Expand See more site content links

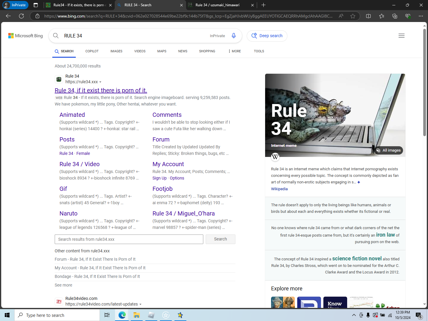(x=63, y=285)
